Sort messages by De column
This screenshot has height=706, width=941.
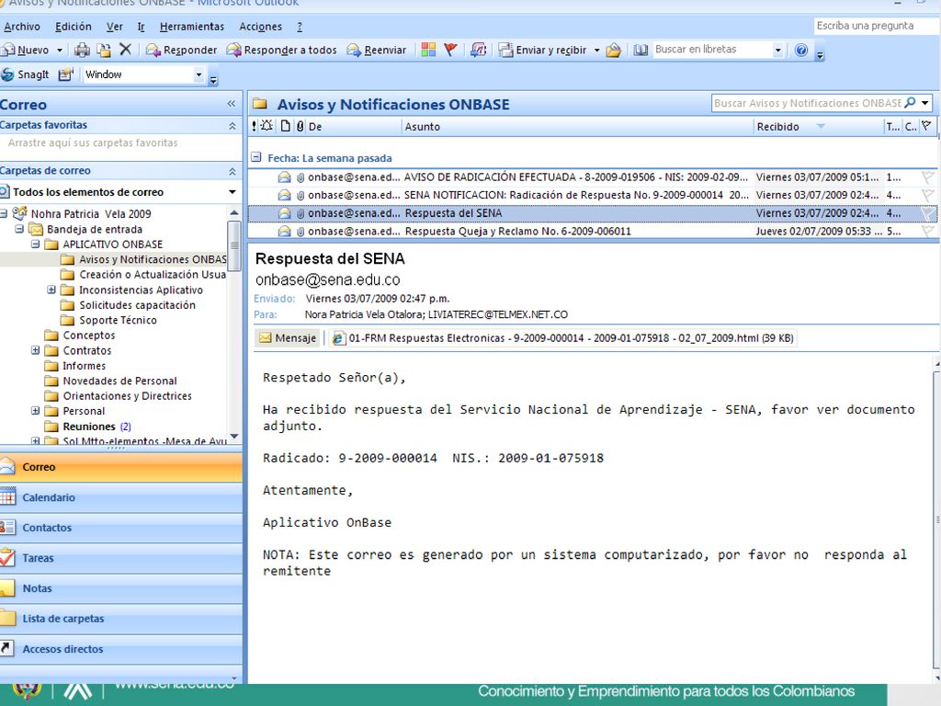tap(353, 126)
